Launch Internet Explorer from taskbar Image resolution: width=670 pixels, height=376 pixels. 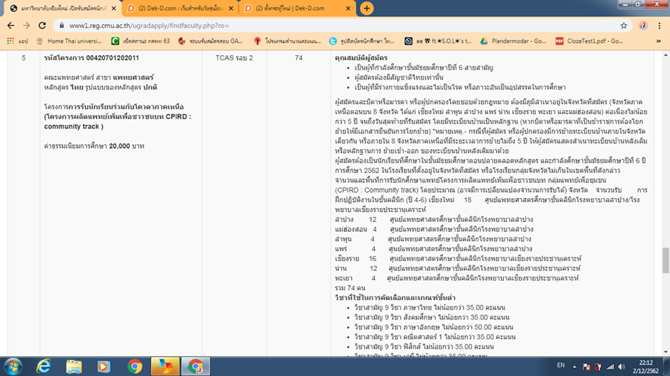coord(43,367)
